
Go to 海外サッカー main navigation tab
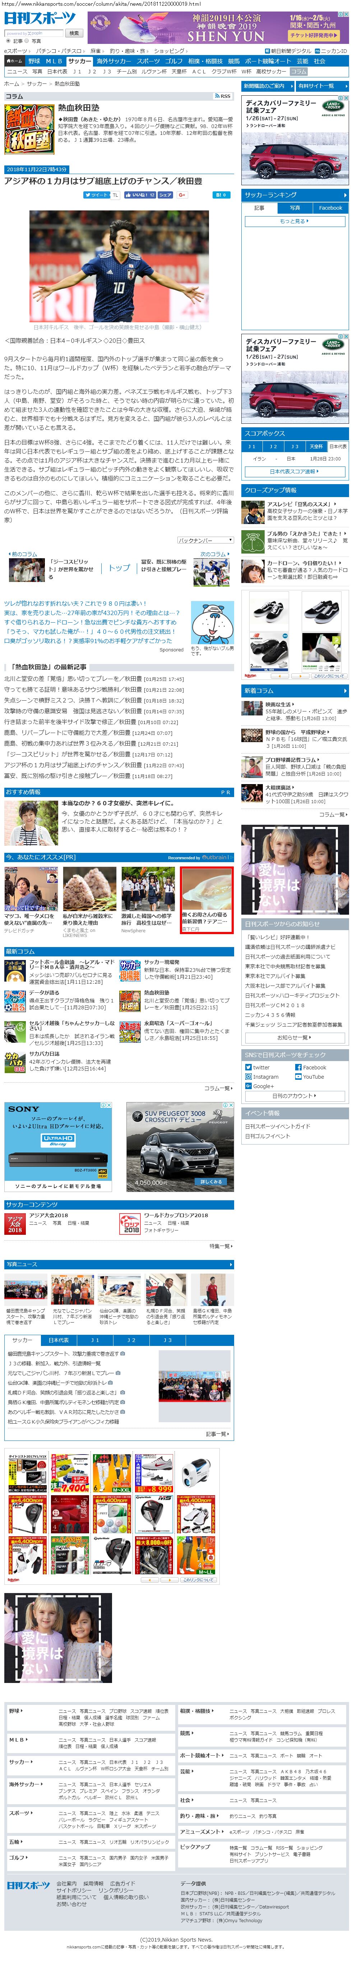coord(113,61)
